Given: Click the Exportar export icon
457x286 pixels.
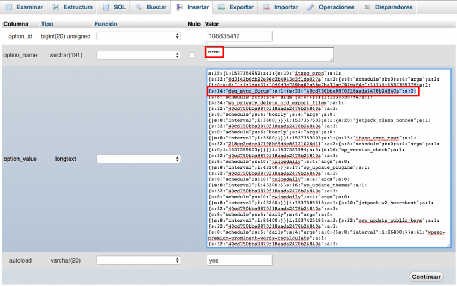Looking at the screenshot, I should pyautogui.click(x=221, y=8).
